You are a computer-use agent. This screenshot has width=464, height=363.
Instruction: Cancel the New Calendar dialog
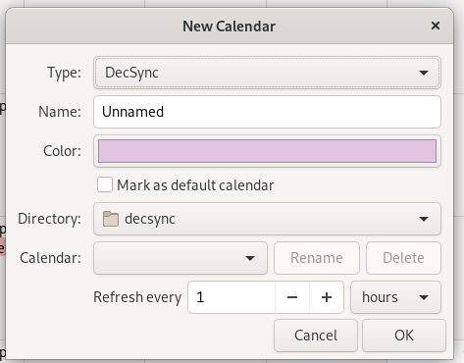point(316,336)
